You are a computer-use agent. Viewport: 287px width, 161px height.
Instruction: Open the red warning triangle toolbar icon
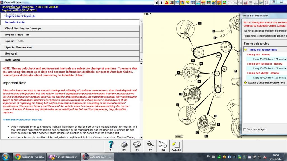click(167, 3)
